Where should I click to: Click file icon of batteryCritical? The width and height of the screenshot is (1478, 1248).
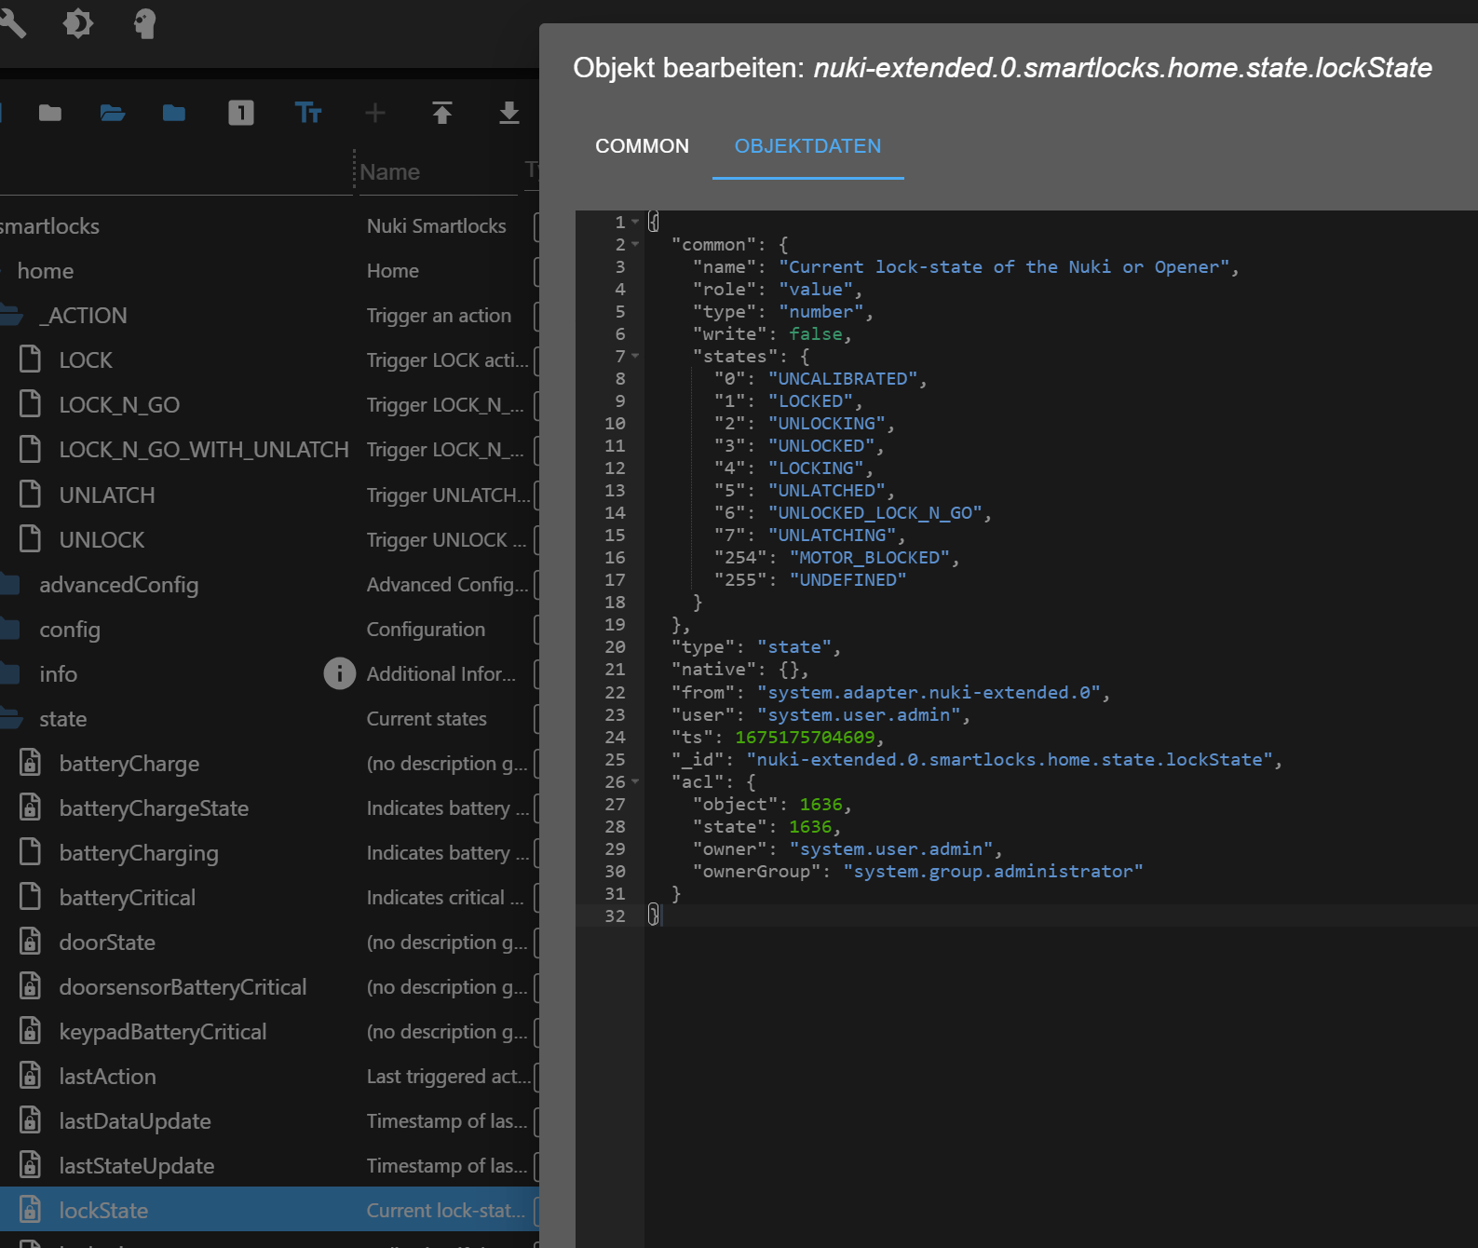coord(30,897)
